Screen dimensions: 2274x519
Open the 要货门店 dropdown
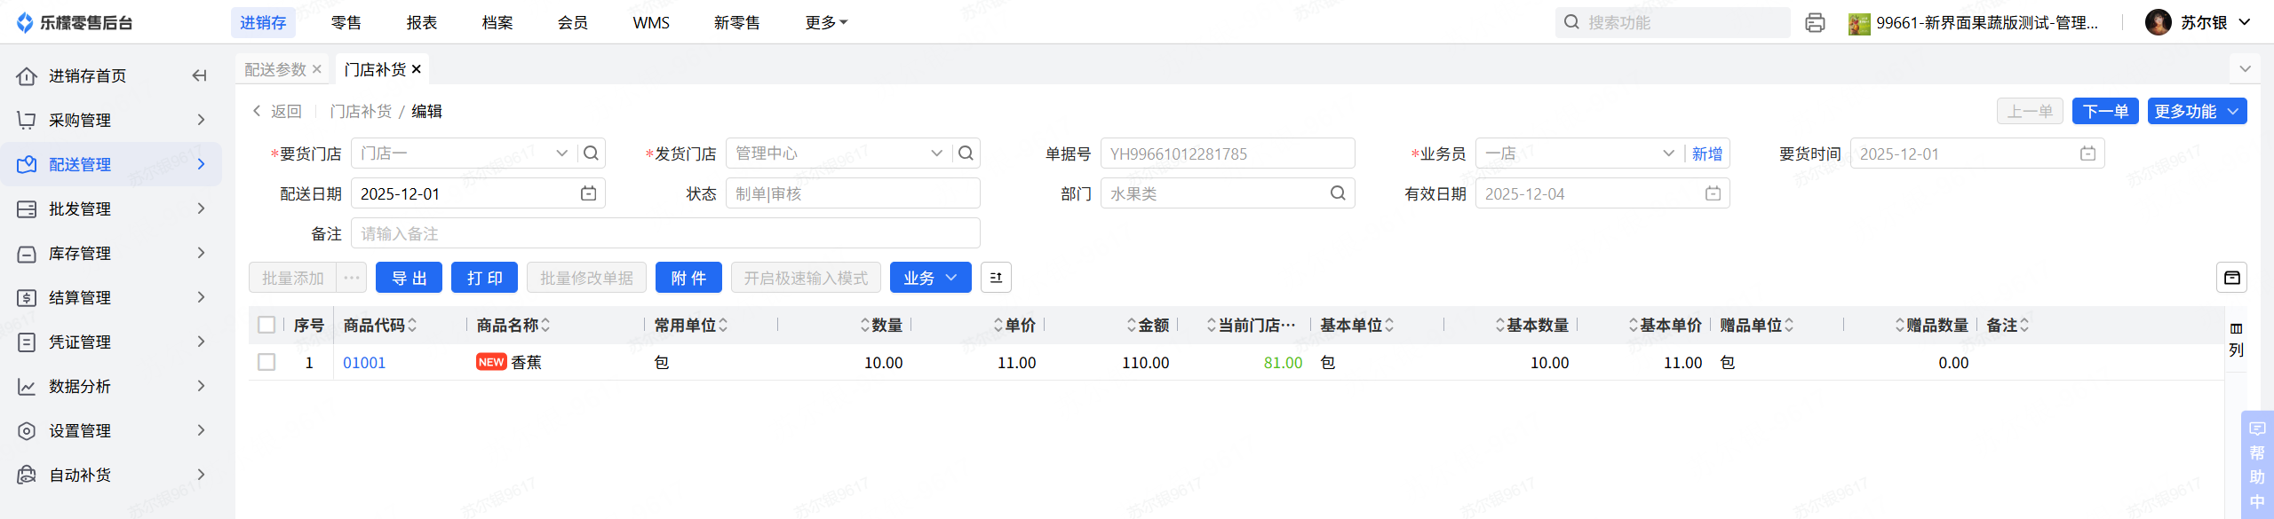(x=561, y=153)
